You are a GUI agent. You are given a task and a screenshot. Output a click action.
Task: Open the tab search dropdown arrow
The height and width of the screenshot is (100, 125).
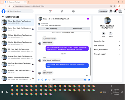[2, 2]
